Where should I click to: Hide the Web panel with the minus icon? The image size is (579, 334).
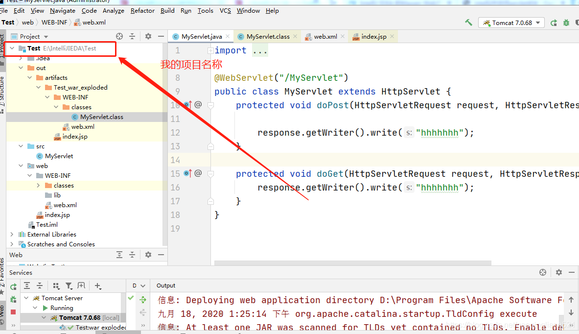(x=161, y=255)
